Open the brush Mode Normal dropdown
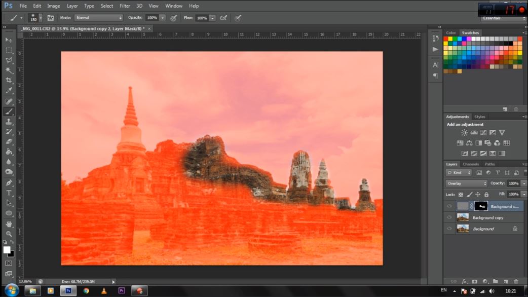Screen dimensions: 528x297 (x=99, y=18)
